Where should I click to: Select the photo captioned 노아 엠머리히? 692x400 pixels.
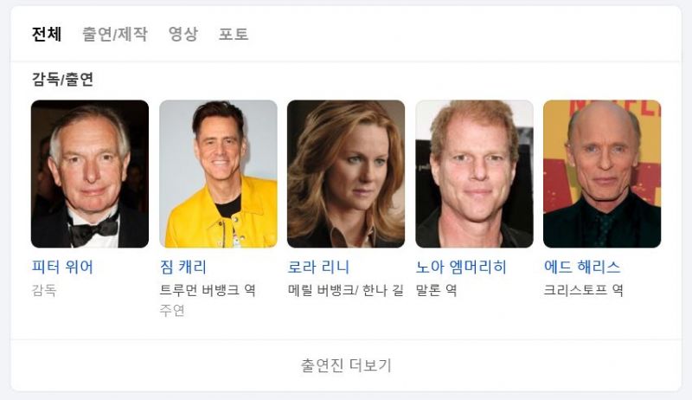(x=474, y=174)
